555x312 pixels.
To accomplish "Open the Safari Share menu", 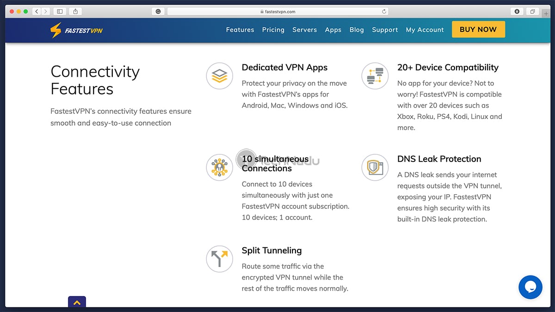I will pos(76,12).
